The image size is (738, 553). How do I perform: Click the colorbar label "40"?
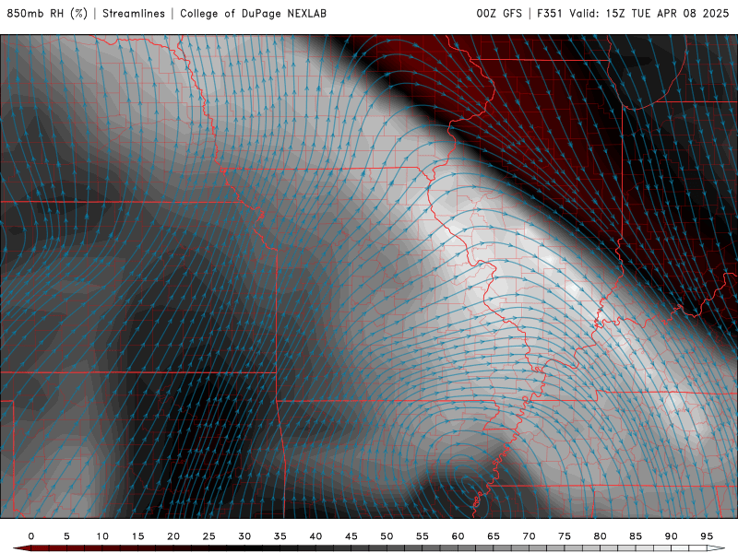[x=315, y=536]
